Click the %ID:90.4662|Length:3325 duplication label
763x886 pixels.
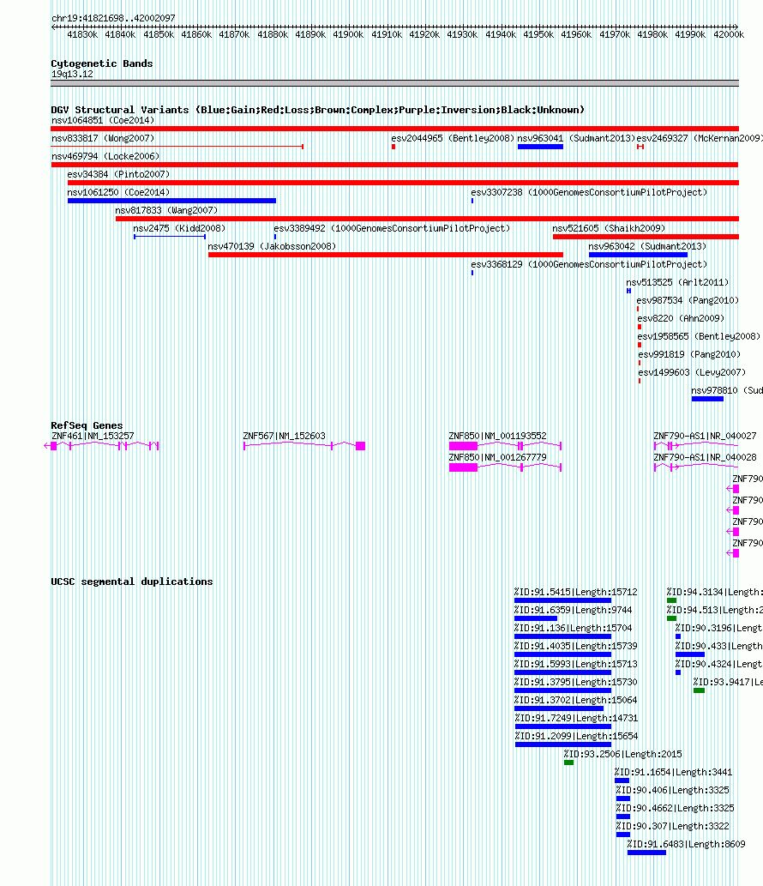click(675, 809)
